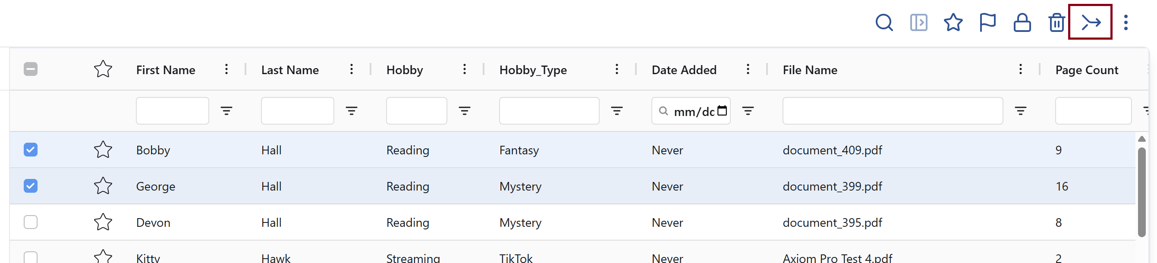Select document_399.pdf file name cell
The image size is (1157, 263).
pos(832,186)
